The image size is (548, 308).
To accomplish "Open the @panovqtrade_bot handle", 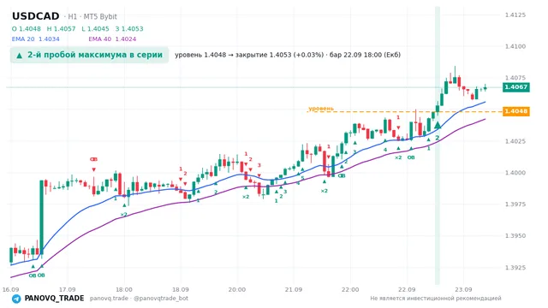I will coord(161,299).
